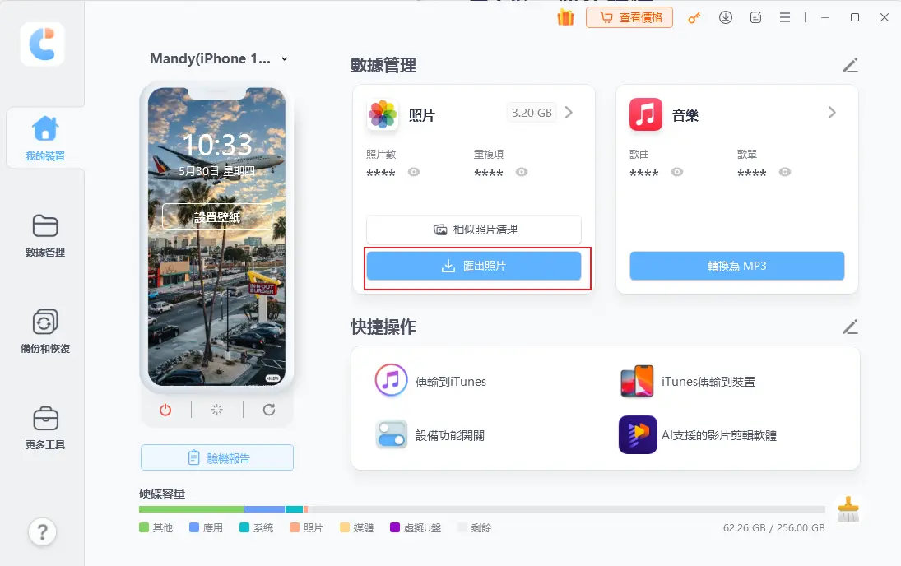Screen dimensions: 901x566
Task: Reveal 歌曲 count using the eye icon
Action: pyautogui.click(x=676, y=173)
